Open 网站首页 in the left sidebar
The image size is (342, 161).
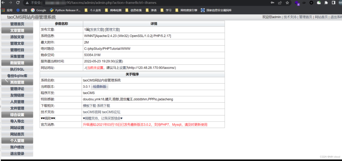point(17,134)
